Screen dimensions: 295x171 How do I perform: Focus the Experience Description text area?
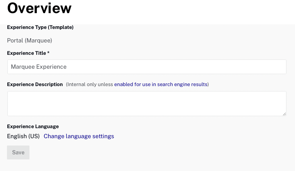(x=147, y=103)
